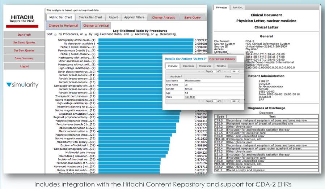Screen dimensions: 325x189
Task: Open the Report tab
Action: 113,17
